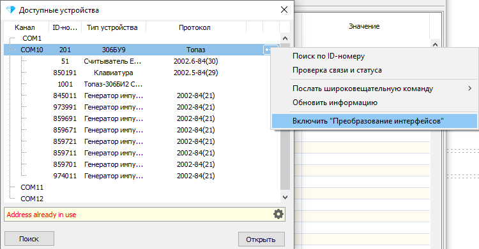Select generator row with ID 859691
This screenshot has height=249, width=479.
[142, 118]
